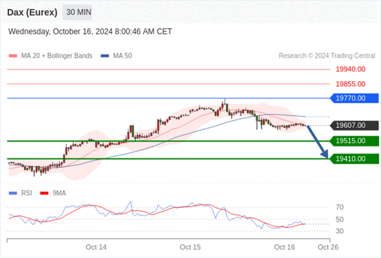Viewport: 381px width, 258px height.
Task: Toggle the MA 20 + Bollinger Bands legend
Action: (50, 56)
